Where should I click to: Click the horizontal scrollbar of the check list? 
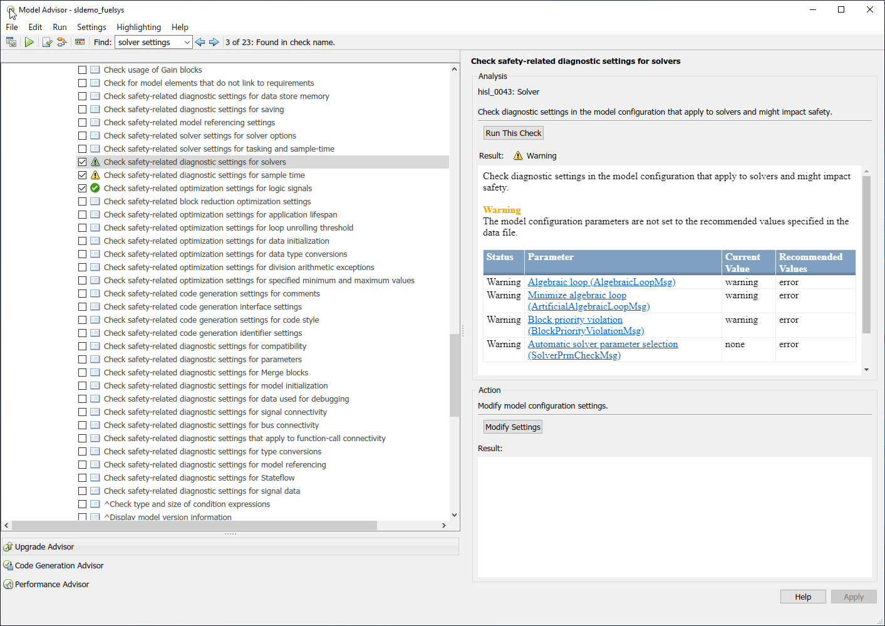tap(194, 525)
